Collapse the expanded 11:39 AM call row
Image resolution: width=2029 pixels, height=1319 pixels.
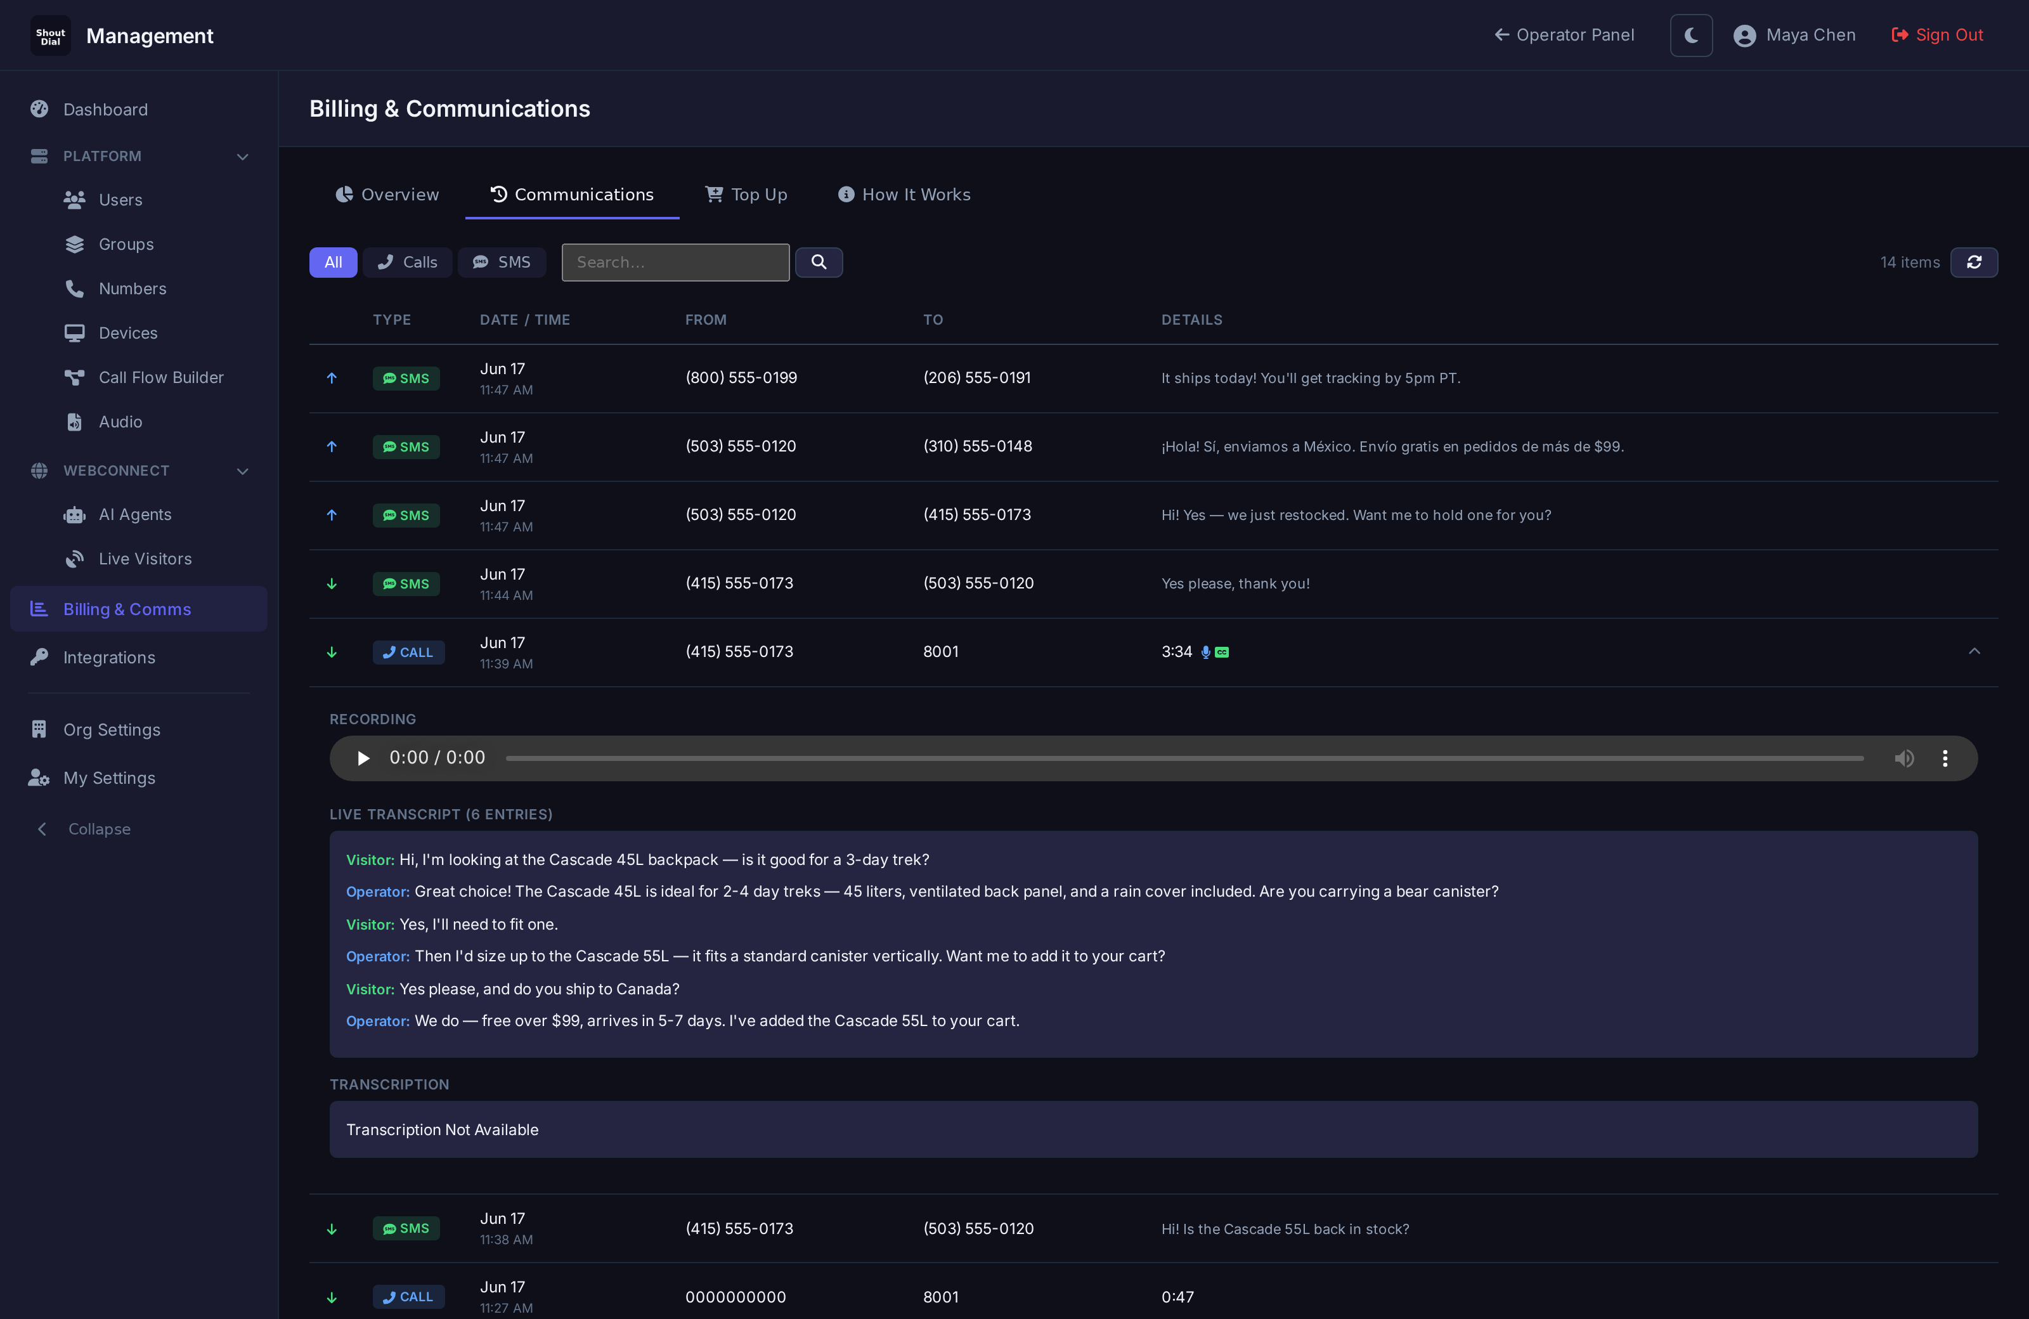click(x=1974, y=651)
